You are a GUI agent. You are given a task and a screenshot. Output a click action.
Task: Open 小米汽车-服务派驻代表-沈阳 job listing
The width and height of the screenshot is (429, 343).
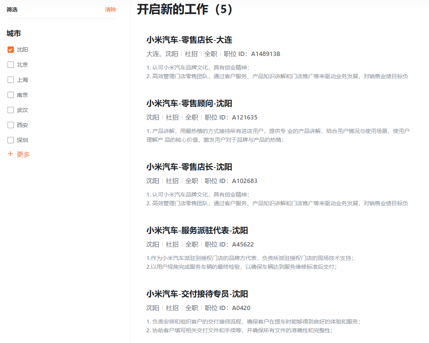tap(197, 230)
